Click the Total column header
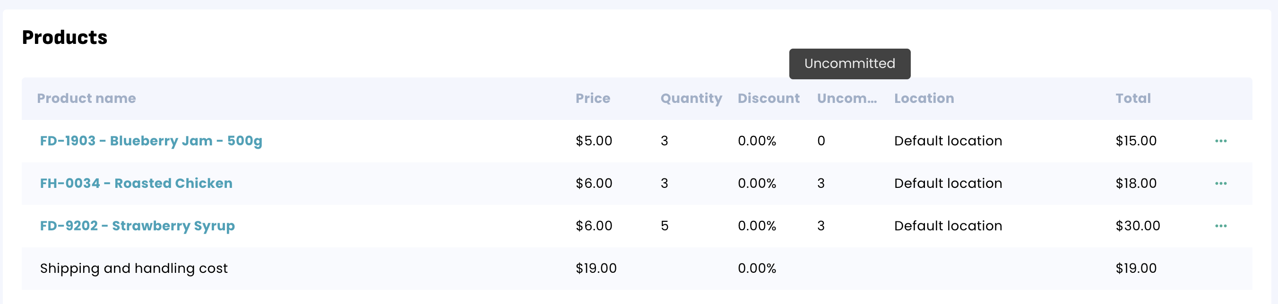 tap(1132, 99)
